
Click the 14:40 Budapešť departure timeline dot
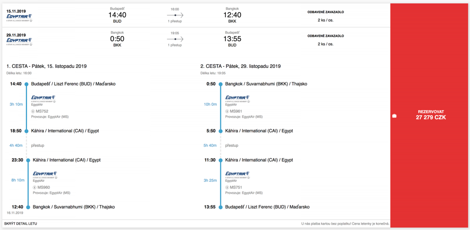26,84
